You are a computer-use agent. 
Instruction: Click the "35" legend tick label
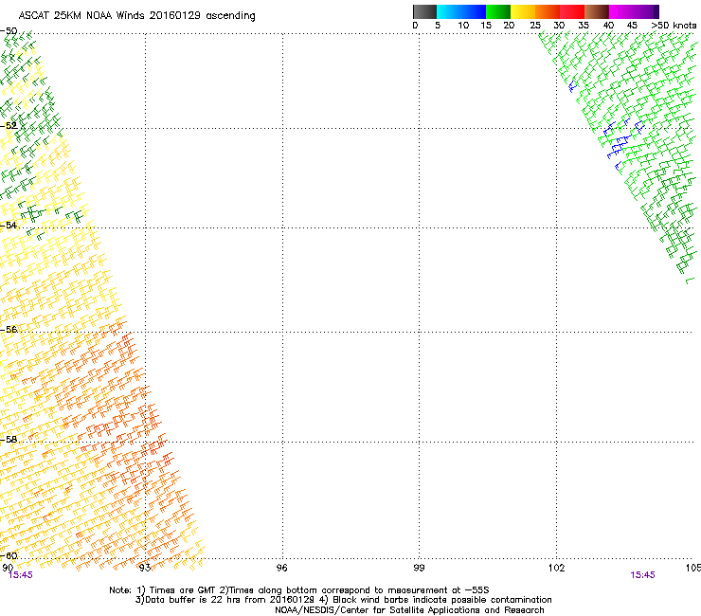tap(584, 26)
